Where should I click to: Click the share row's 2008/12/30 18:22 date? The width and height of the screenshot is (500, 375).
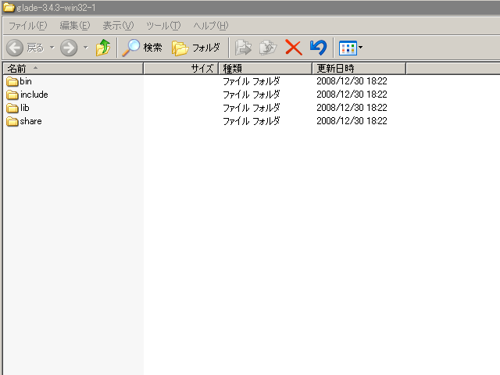point(352,121)
